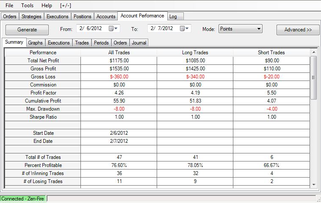This screenshot has width=321, height=203.
Task: Select the Short Trades Max. Drawdown -4.00
Action: click(271, 109)
